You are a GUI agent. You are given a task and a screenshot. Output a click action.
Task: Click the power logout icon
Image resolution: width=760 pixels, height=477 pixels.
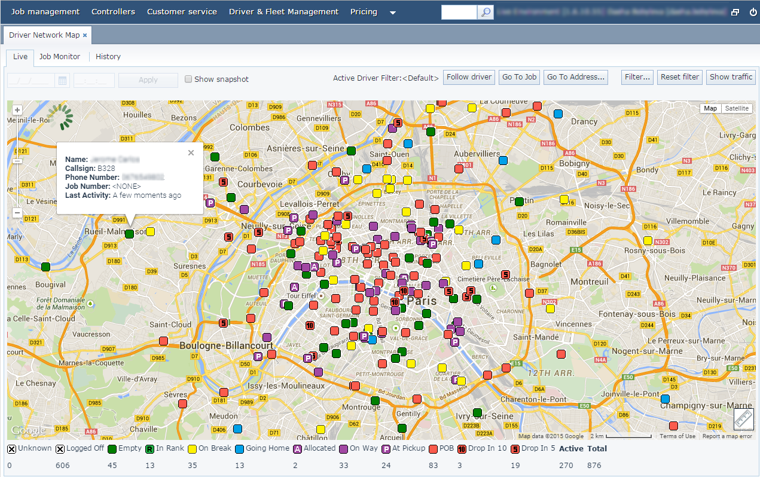[752, 12]
